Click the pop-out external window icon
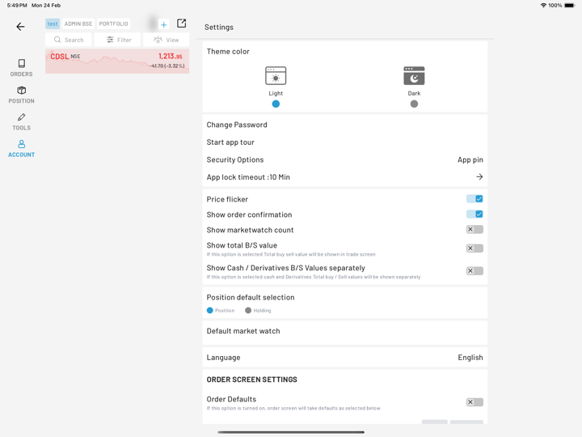Screen dimensions: 582x437 [181, 23]
